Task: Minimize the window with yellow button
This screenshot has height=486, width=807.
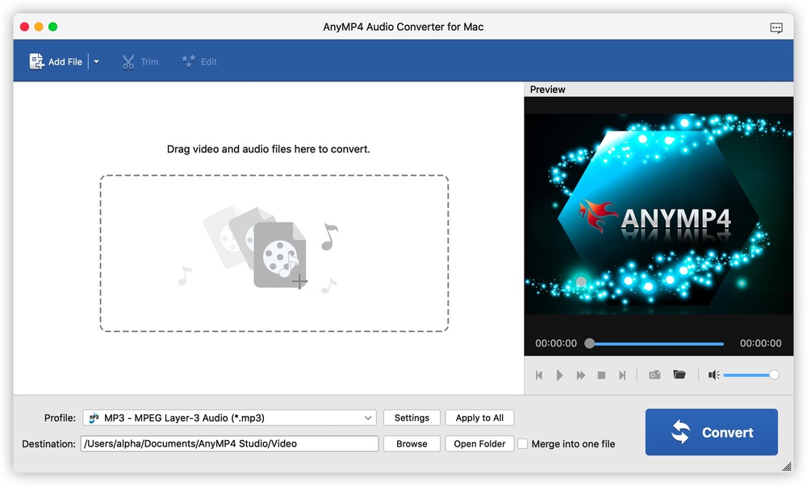Action: (39, 27)
